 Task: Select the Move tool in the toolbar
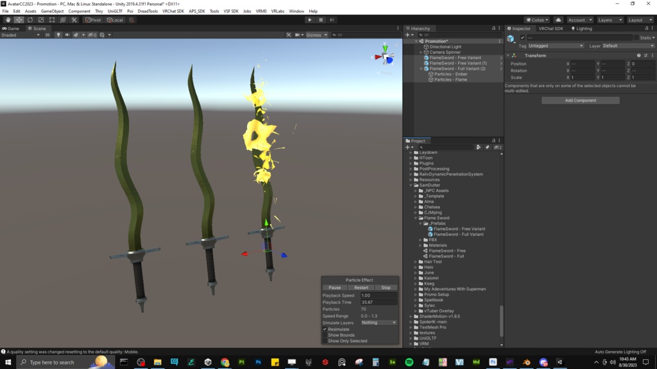pyautogui.click(x=19, y=20)
